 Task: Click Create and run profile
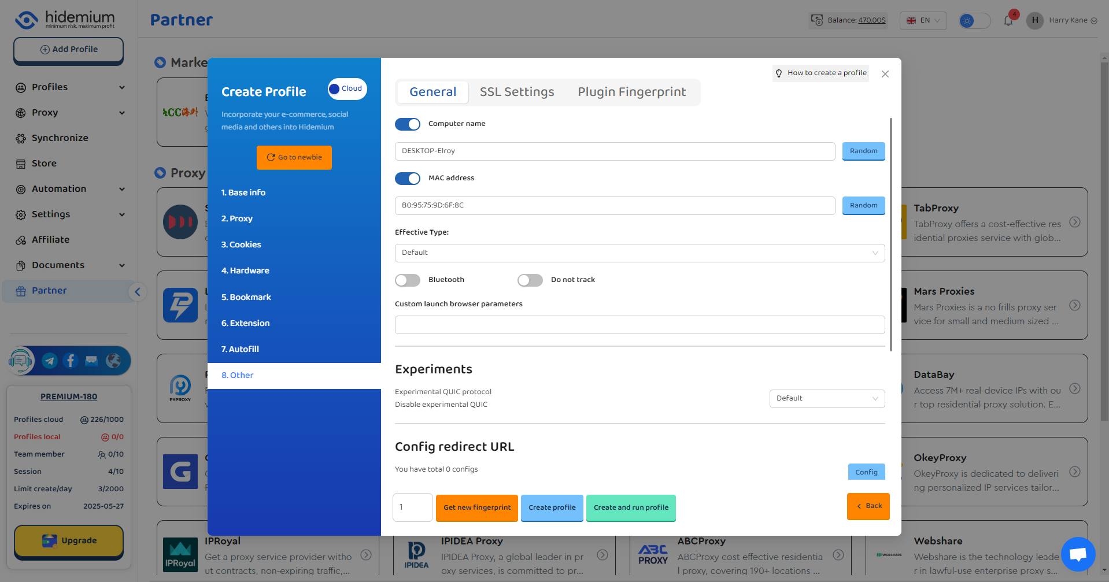(x=630, y=507)
